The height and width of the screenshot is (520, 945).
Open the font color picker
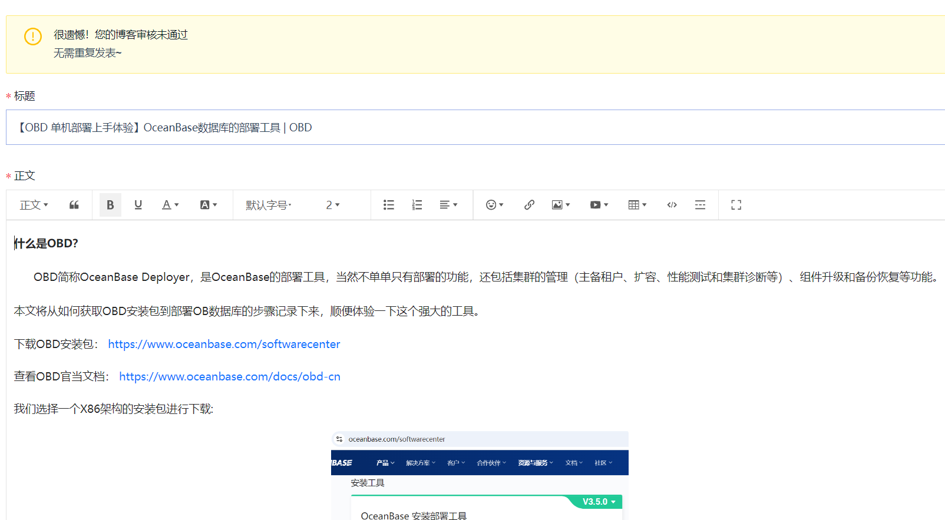point(170,205)
